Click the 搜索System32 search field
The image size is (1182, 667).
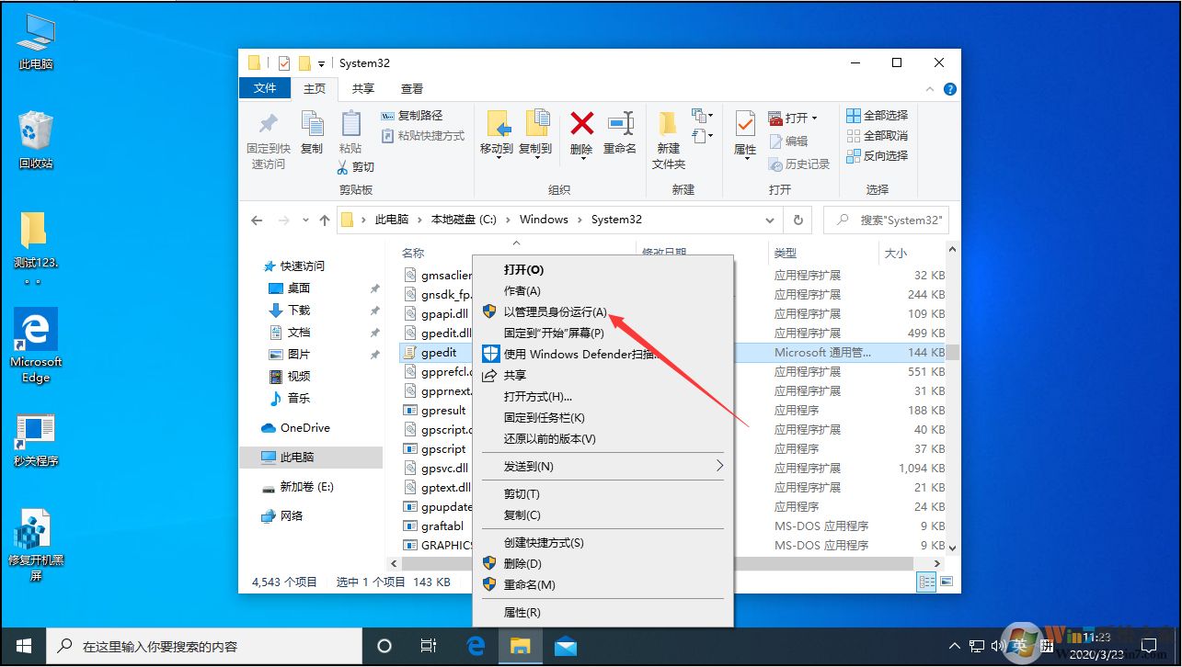(893, 220)
